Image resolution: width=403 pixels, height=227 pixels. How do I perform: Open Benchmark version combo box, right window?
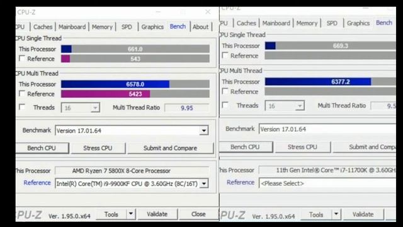point(327,129)
